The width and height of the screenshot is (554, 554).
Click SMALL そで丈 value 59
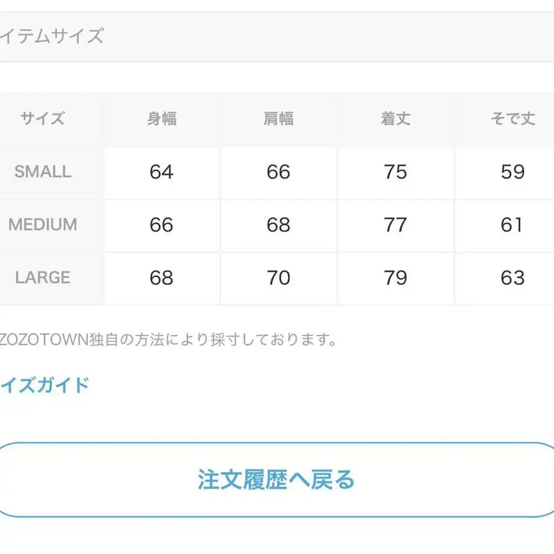coord(512,172)
